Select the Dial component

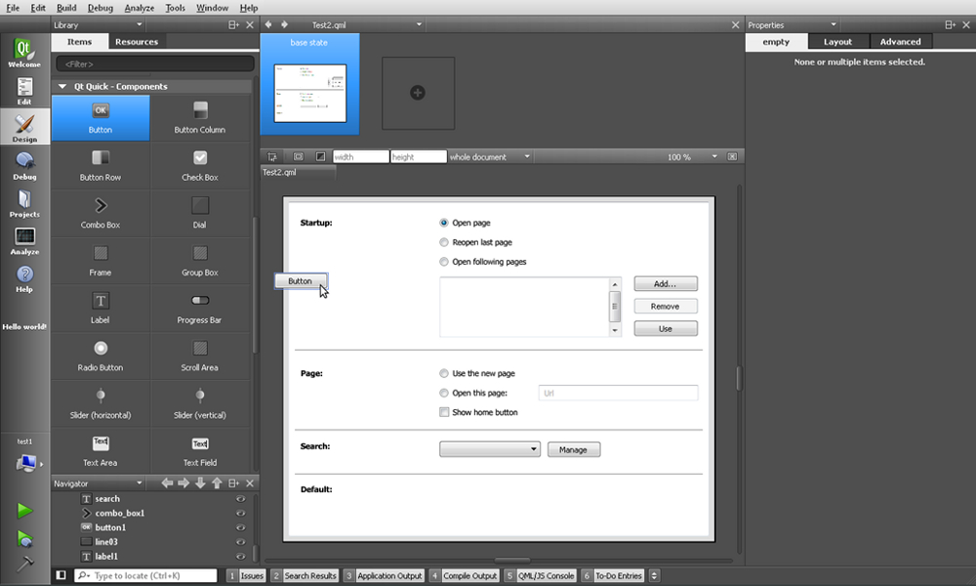pos(200,213)
